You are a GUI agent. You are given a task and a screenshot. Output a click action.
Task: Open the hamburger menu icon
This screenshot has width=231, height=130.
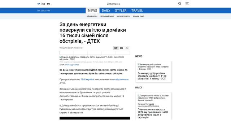187,4
